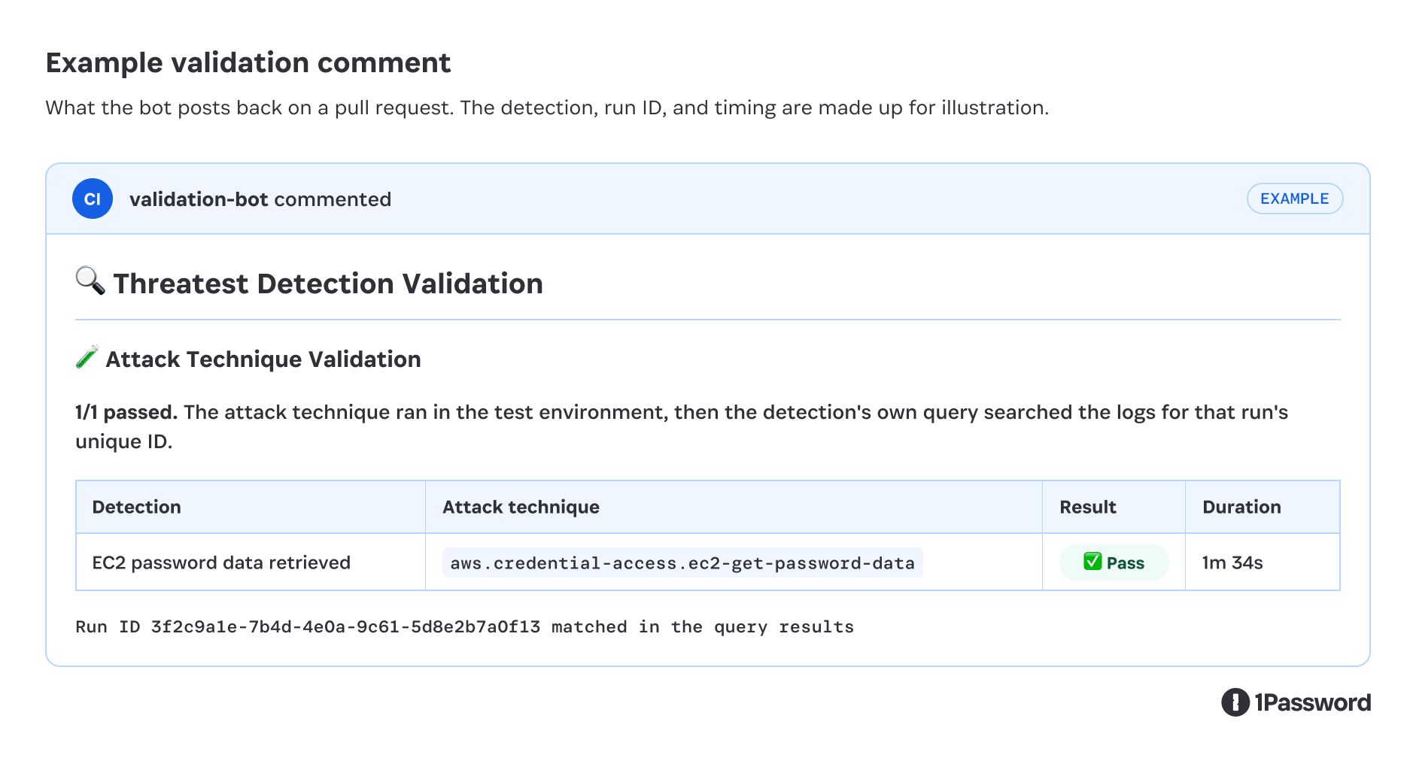Click the magnifying glass emoji icon
The image size is (1416, 761).
coord(90,280)
